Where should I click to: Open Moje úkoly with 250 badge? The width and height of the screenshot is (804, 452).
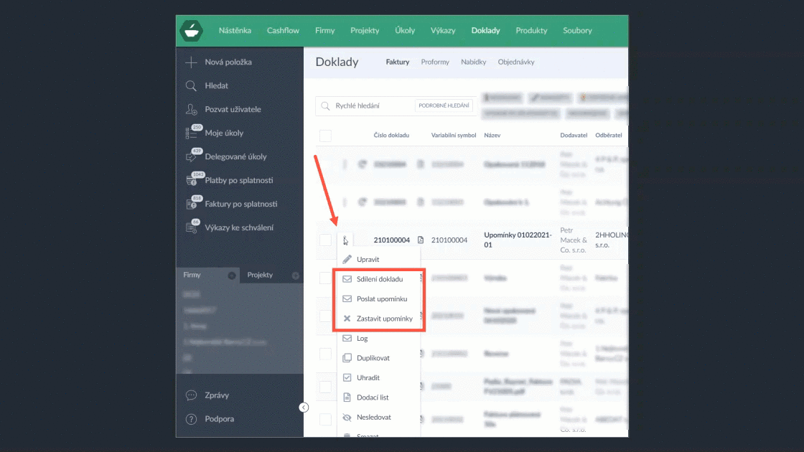tap(223, 133)
